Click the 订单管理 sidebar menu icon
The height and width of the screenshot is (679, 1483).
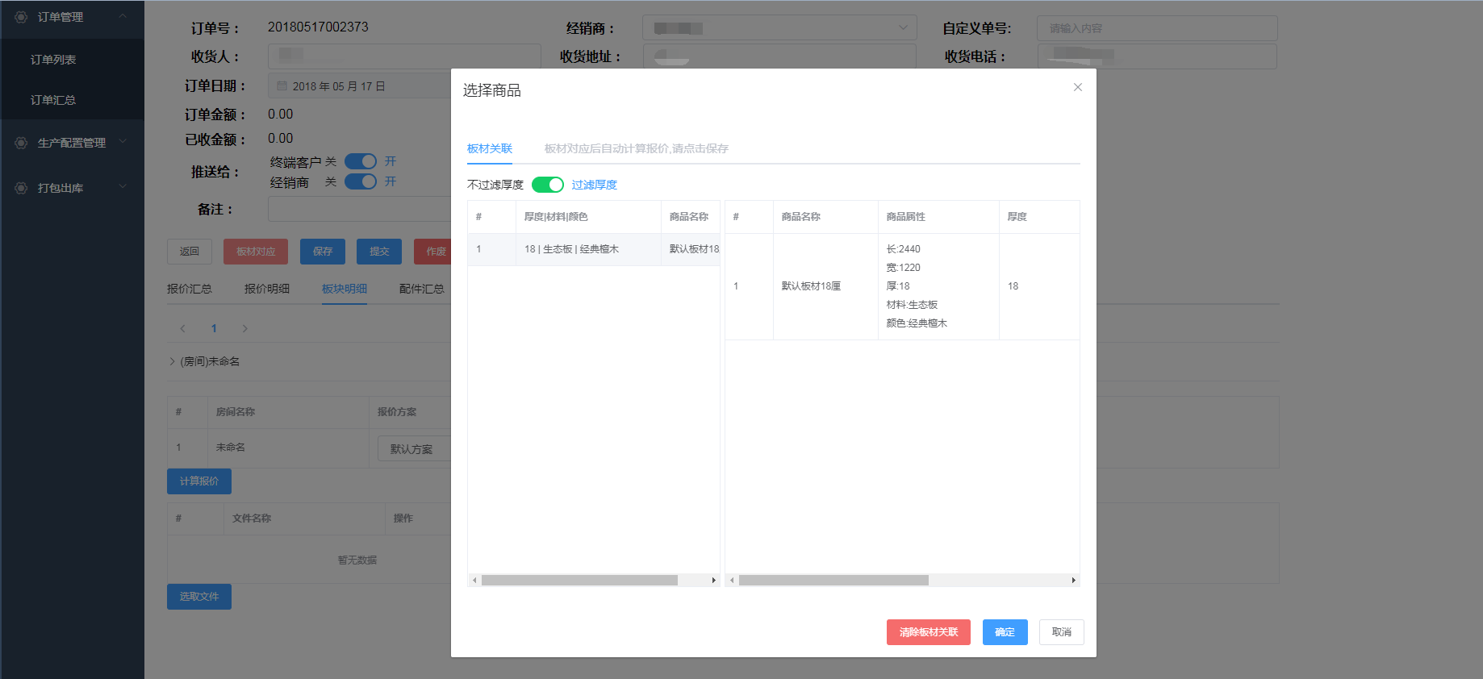click(x=21, y=17)
